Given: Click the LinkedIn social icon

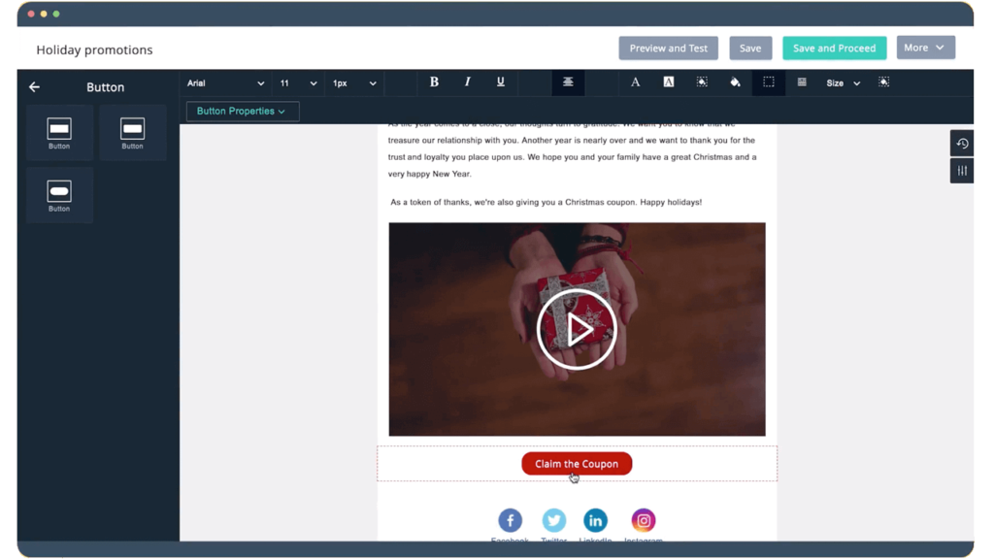Looking at the screenshot, I should (595, 521).
